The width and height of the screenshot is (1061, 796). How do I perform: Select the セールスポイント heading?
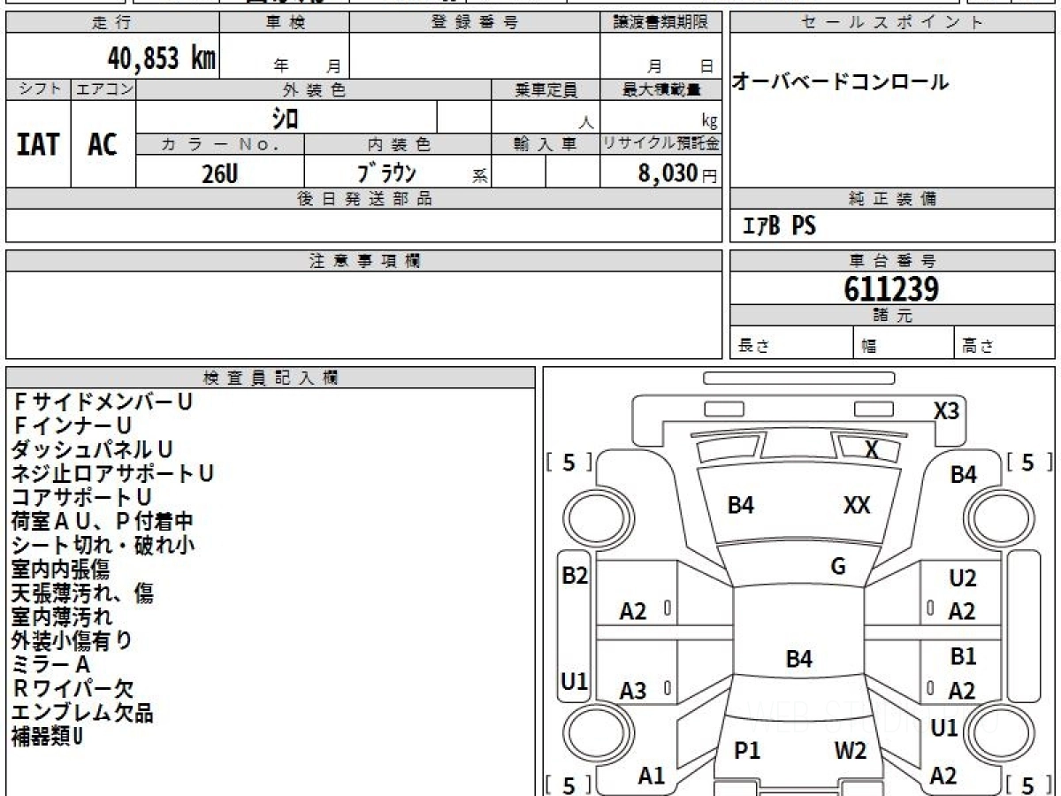tap(892, 23)
